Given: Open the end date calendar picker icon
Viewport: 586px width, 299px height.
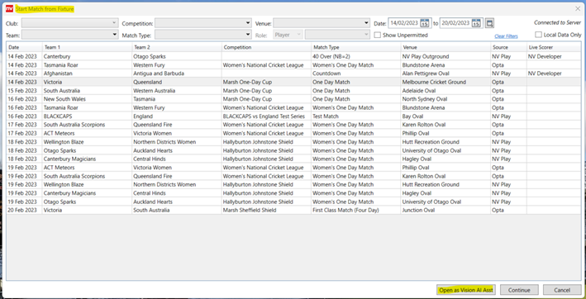Looking at the screenshot, I should coord(476,23).
